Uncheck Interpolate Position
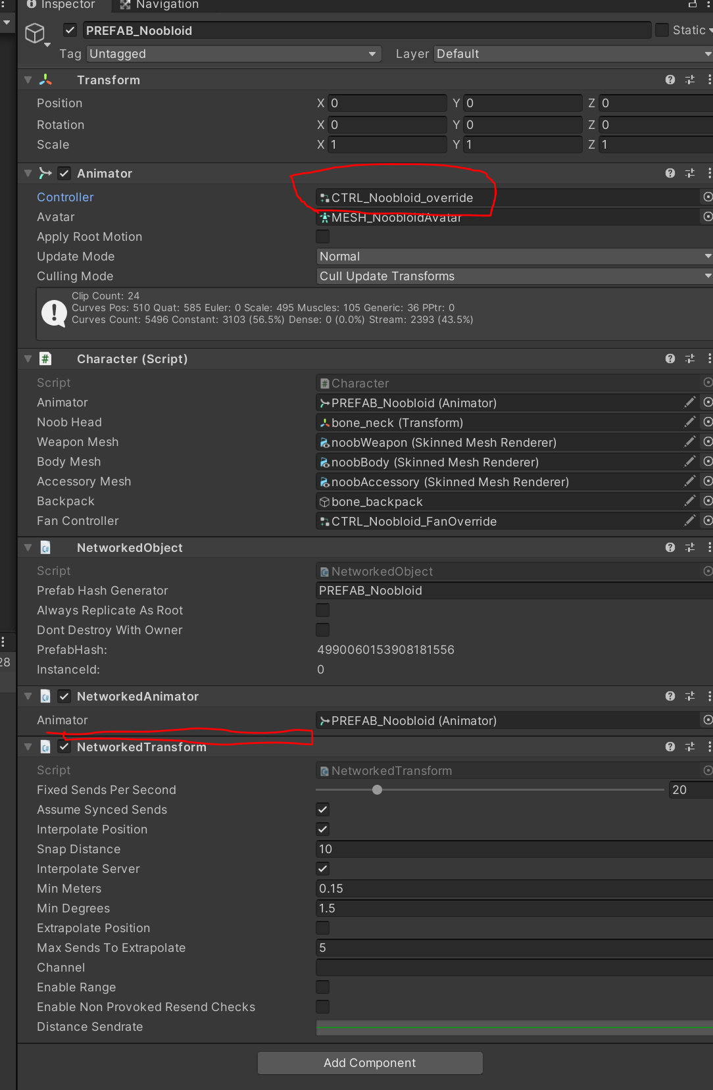713x1090 pixels. (323, 829)
